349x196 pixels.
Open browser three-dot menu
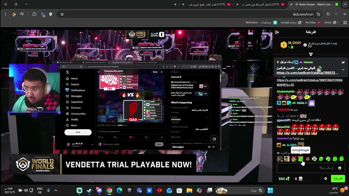pos(5,14)
